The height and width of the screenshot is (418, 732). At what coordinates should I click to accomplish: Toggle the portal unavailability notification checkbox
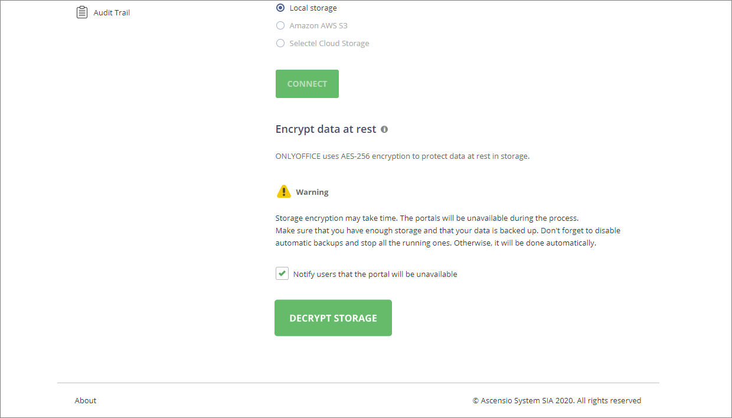(282, 273)
